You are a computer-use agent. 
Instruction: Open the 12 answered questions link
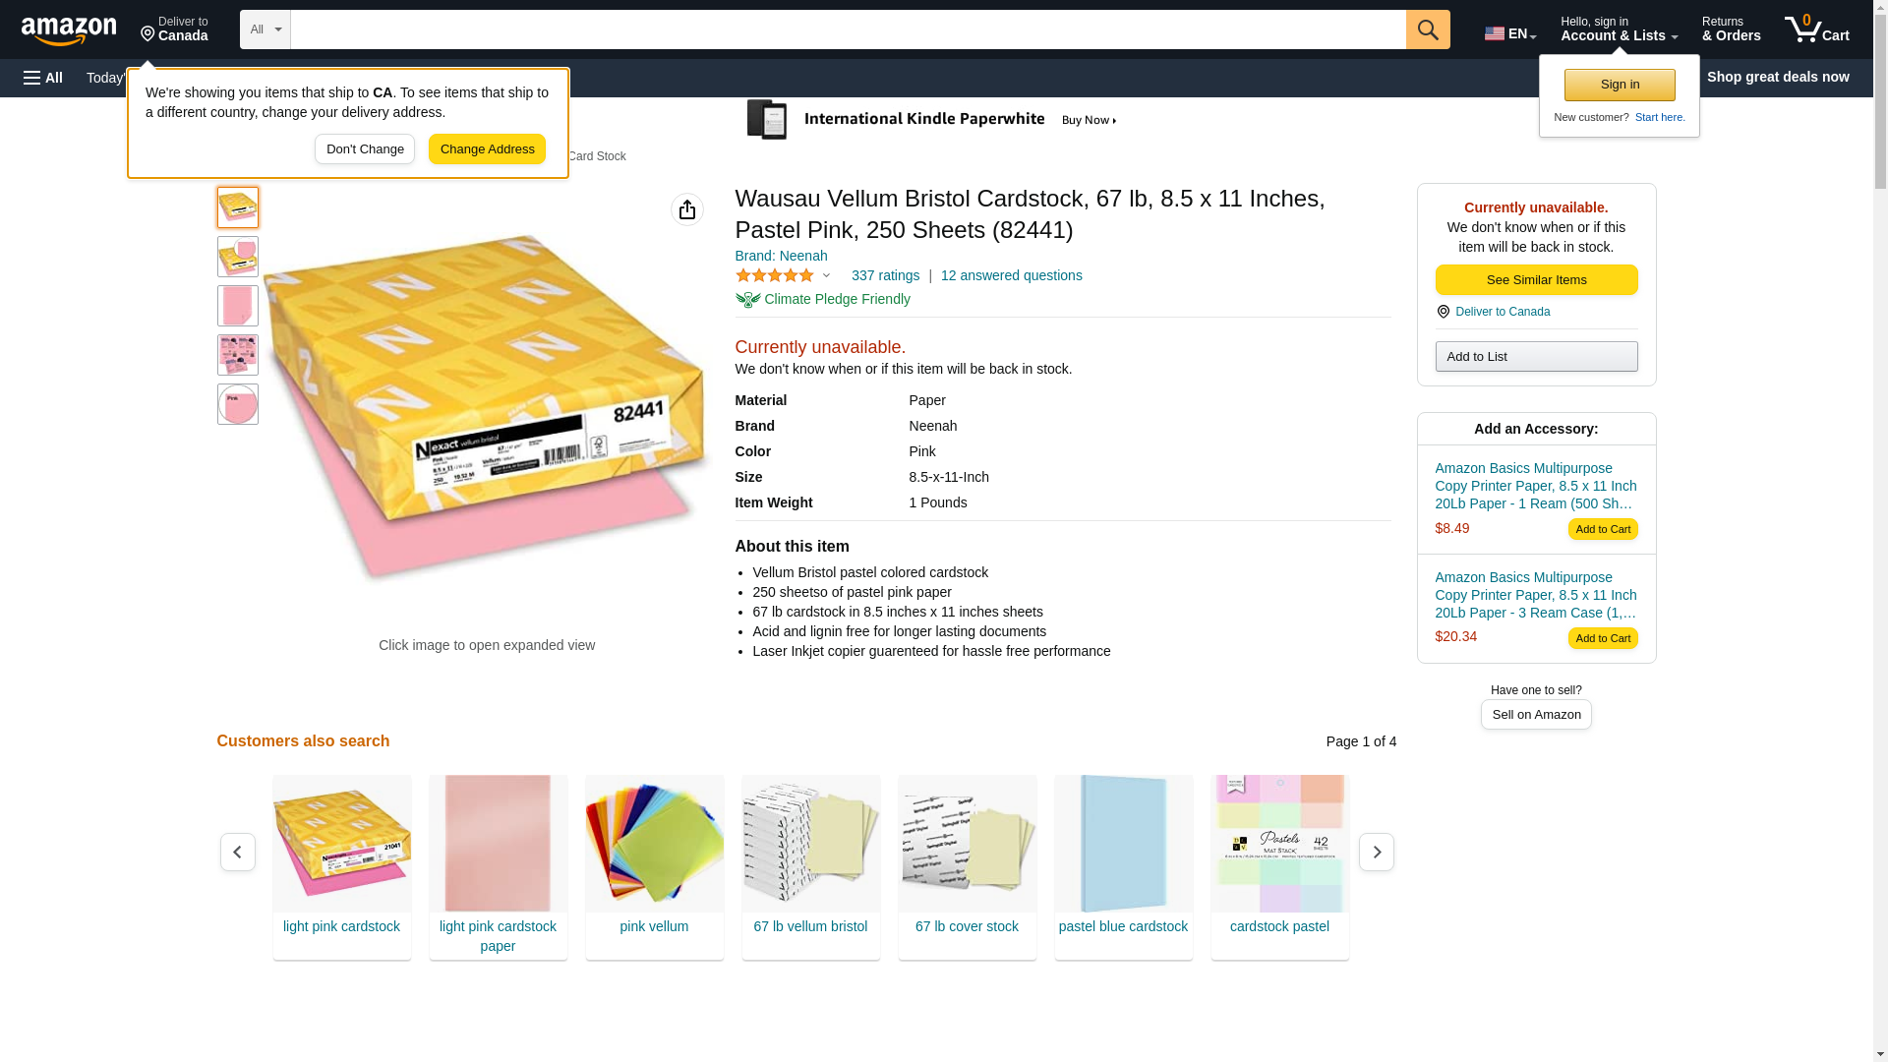[1011, 276]
